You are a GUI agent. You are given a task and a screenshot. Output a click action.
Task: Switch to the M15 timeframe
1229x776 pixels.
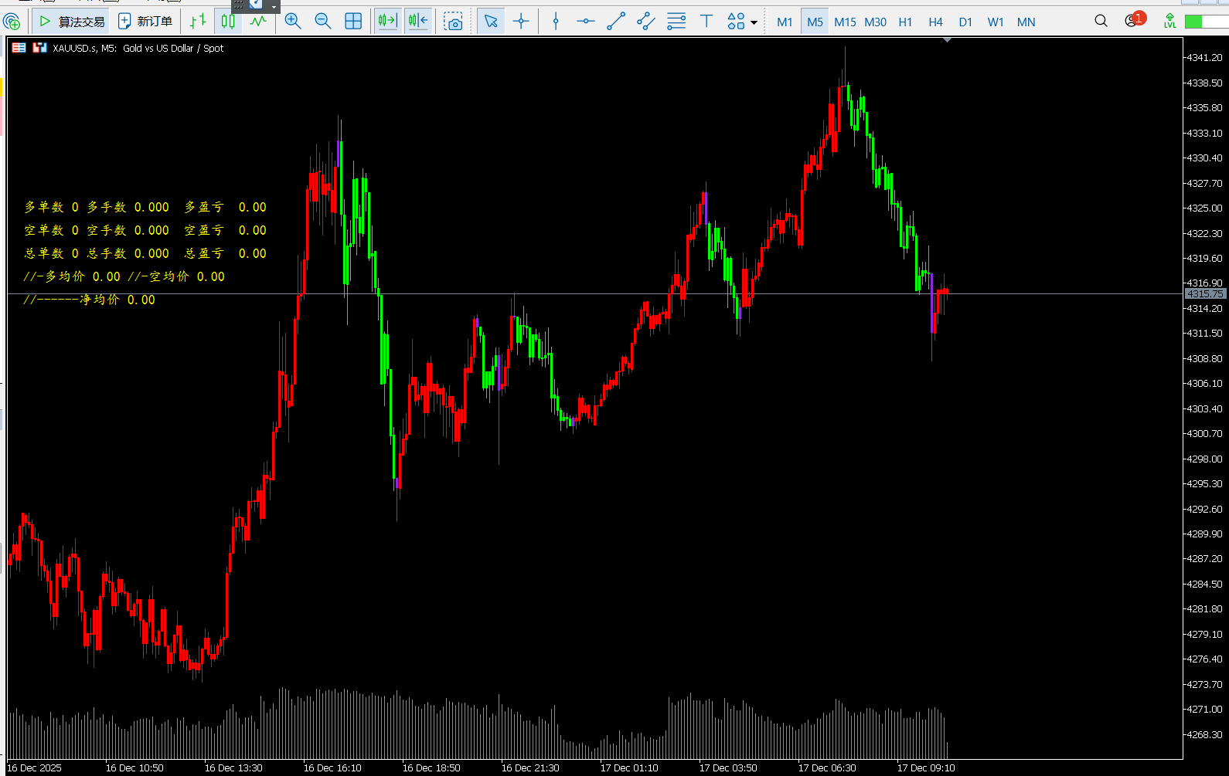coord(845,22)
